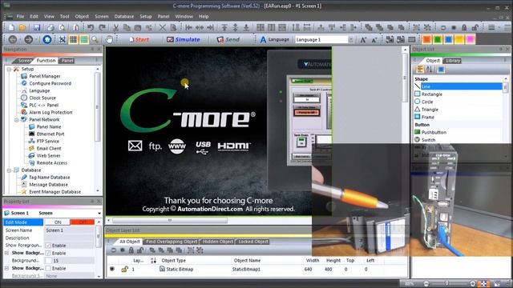Undo the last action
This screenshot has width=513, height=288.
(91, 28)
